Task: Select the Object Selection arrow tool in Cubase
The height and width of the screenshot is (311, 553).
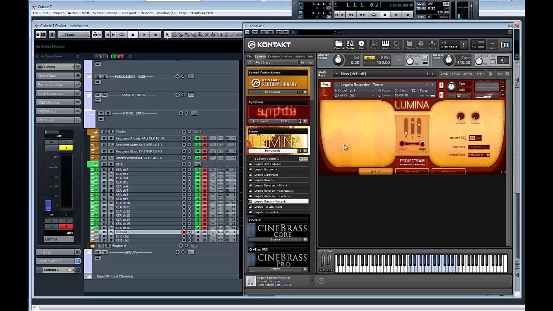Action: pyautogui.click(x=167, y=35)
